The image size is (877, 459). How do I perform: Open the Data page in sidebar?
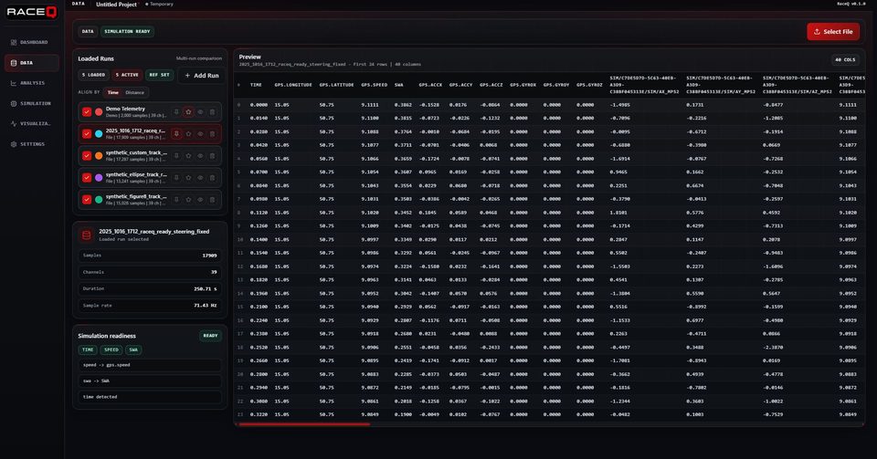[31, 63]
